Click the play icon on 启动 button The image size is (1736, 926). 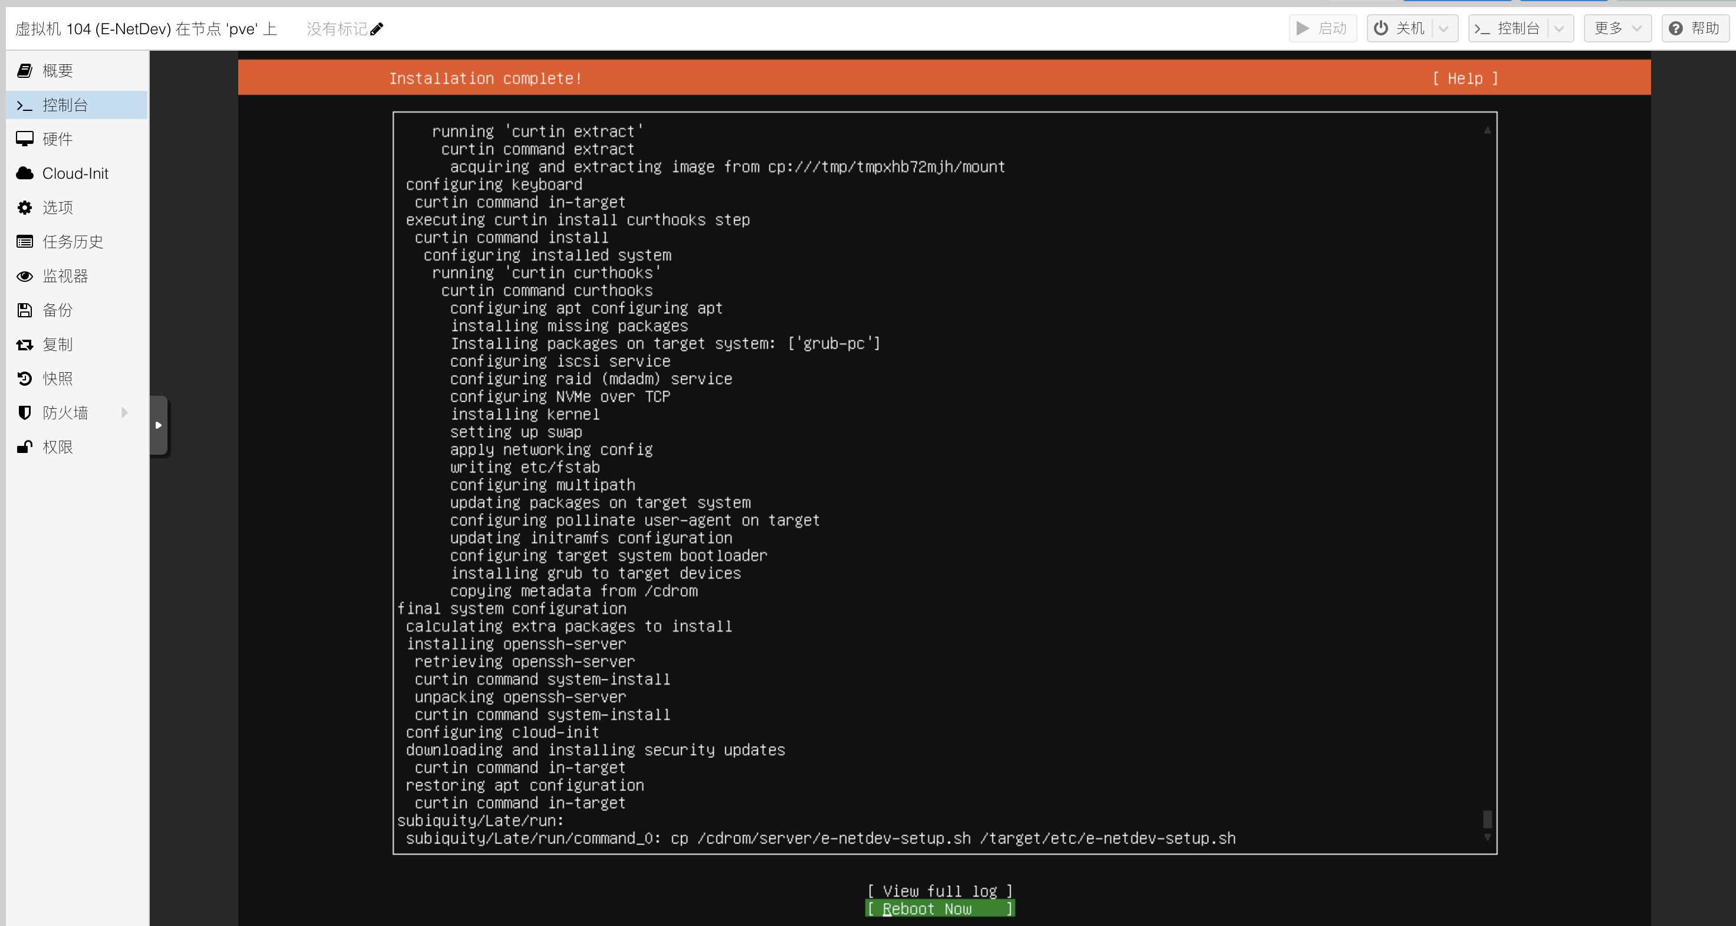[1303, 28]
